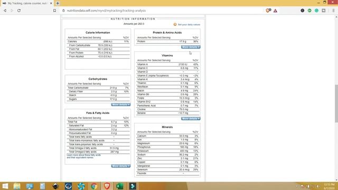The width and height of the screenshot is (338, 190).
Task: Open Google Chrome from the taskbar
Action: [x=94, y=186]
